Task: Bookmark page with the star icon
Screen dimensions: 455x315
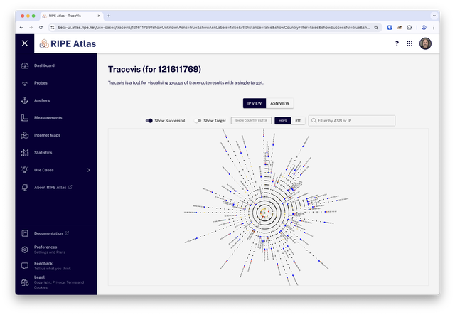Action: click(376, 27)
